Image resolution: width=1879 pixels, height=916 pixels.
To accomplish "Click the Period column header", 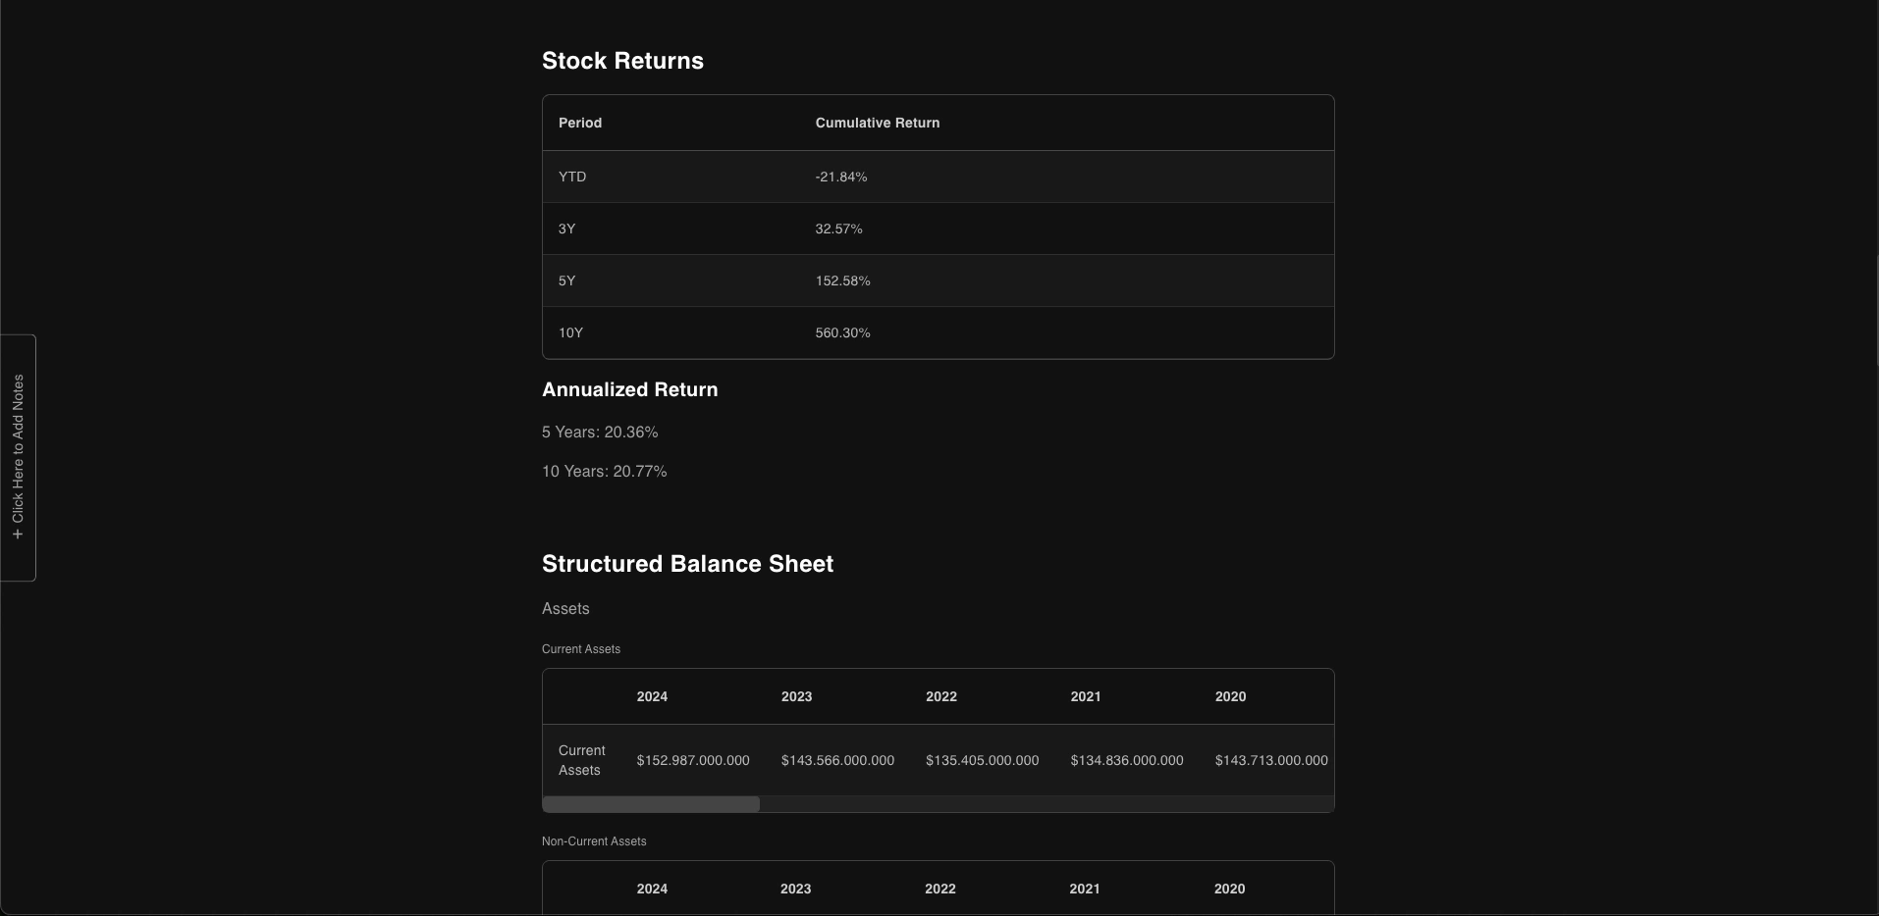I will coord(580,123).
